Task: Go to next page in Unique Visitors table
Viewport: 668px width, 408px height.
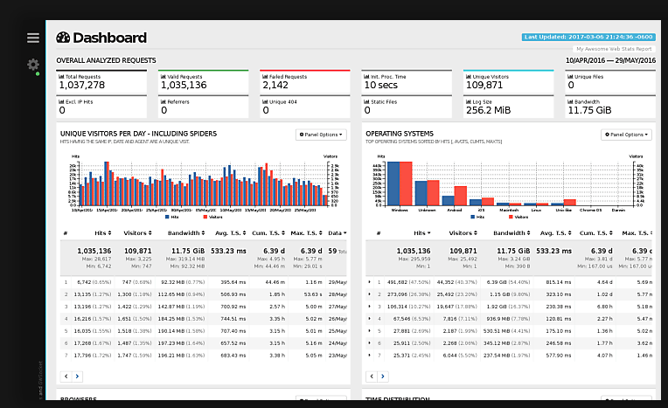Action: tap(77, 376)
